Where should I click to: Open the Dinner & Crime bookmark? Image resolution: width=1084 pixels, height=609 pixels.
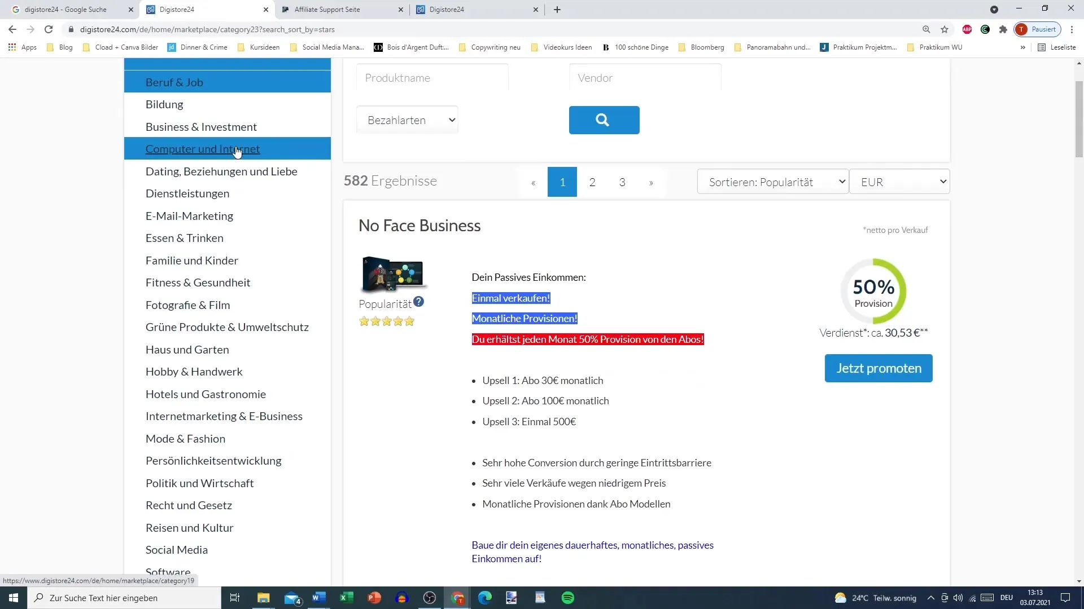[198, 47]
